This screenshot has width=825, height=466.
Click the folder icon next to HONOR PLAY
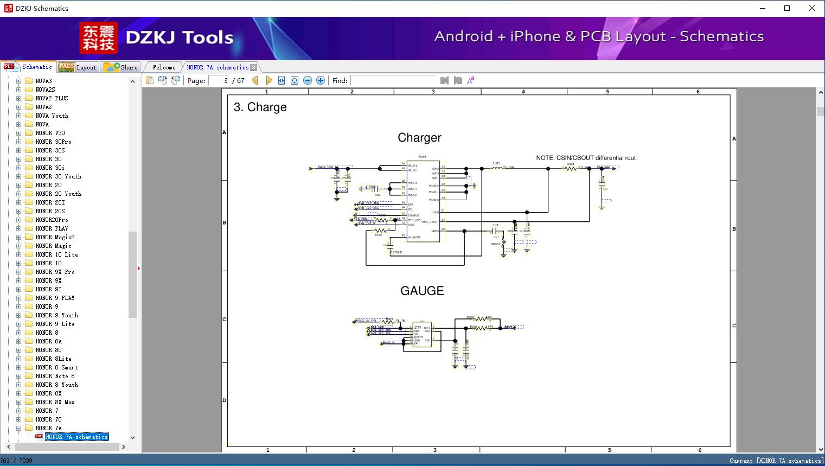[29, 228]
